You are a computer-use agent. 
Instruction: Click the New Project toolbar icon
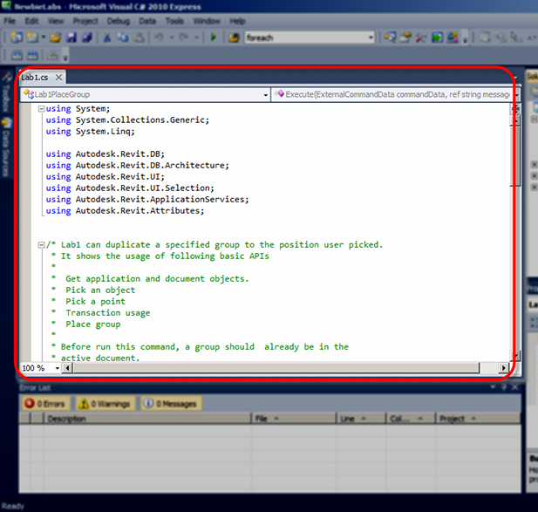[16, 37]
